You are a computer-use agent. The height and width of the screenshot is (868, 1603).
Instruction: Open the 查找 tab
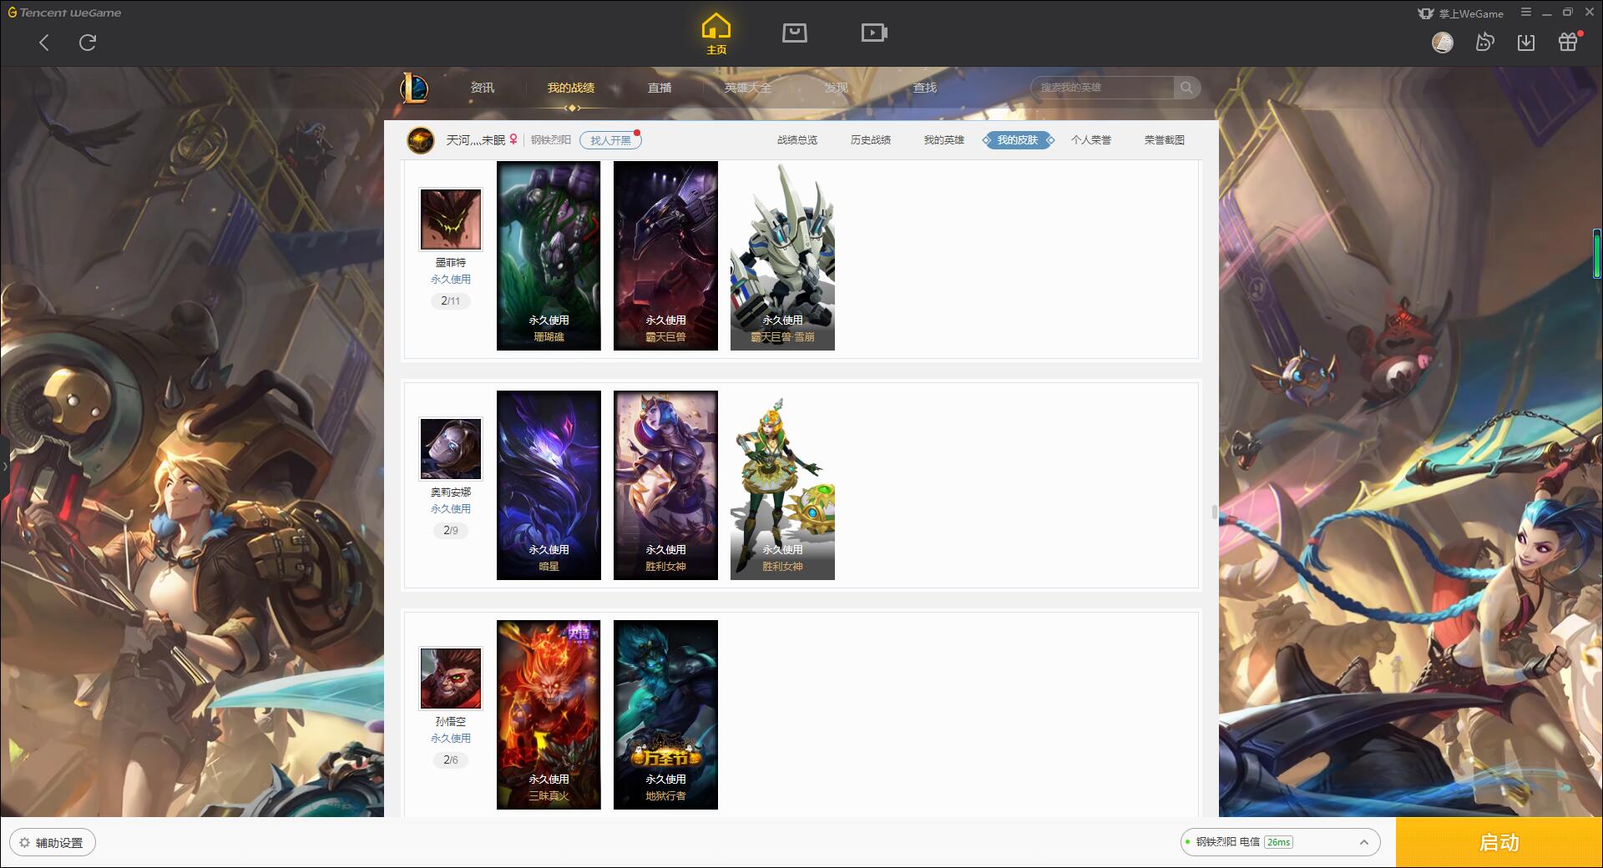point(925,88)
